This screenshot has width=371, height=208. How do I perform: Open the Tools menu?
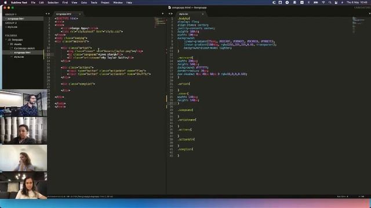click(x=94, y=2)
